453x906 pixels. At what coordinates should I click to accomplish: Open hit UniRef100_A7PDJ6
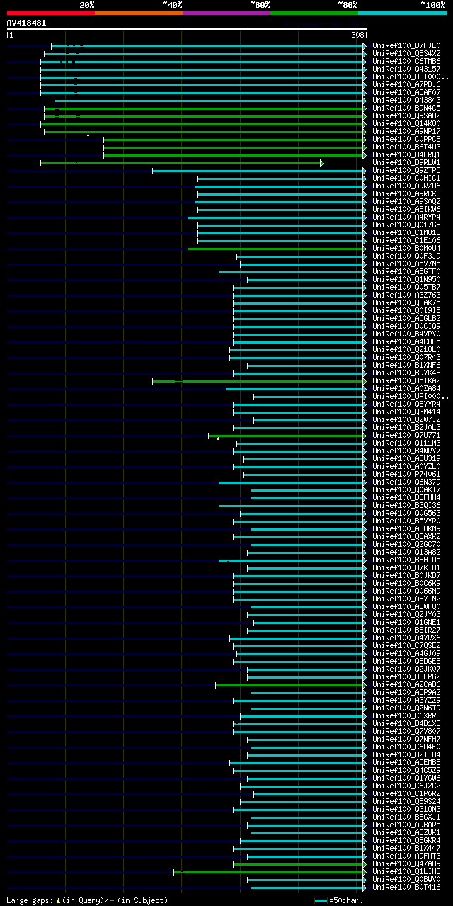pyautogui.click(x=406, y=85)
